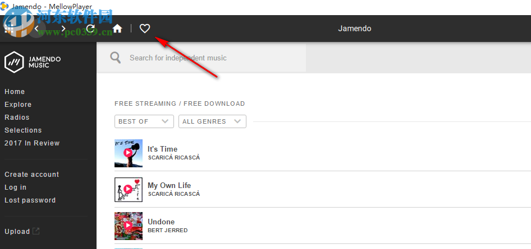The width and height of the screenshot is (531, 249).
Task: Go back with the left arrow
Action: (x=36, y=29)
